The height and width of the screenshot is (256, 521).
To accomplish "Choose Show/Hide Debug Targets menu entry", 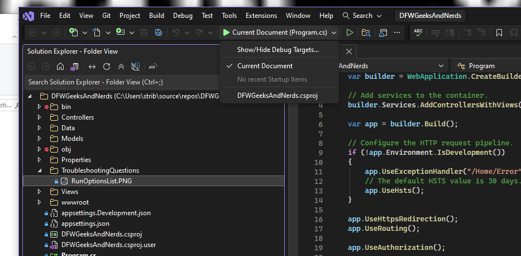I will click(x=278, y=50).
